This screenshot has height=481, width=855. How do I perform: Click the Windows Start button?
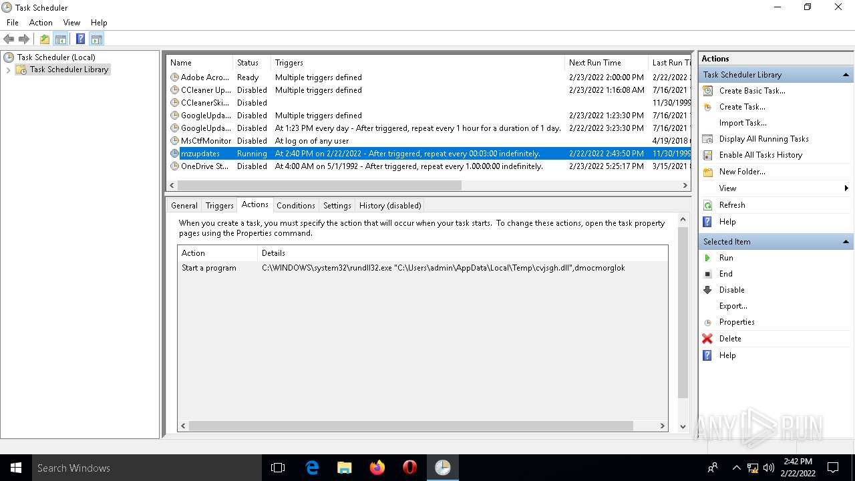click(16, 468)
